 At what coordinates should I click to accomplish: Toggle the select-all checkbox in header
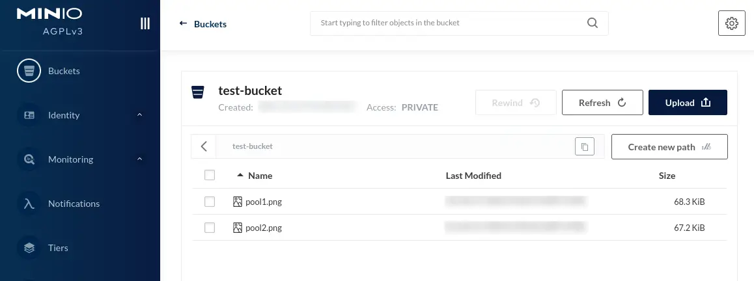click(210, 176)
